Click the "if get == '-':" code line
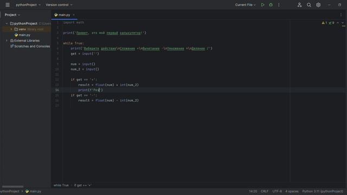Screen dimensions: 347x195 pyautogui.click(x=84, y=95)
